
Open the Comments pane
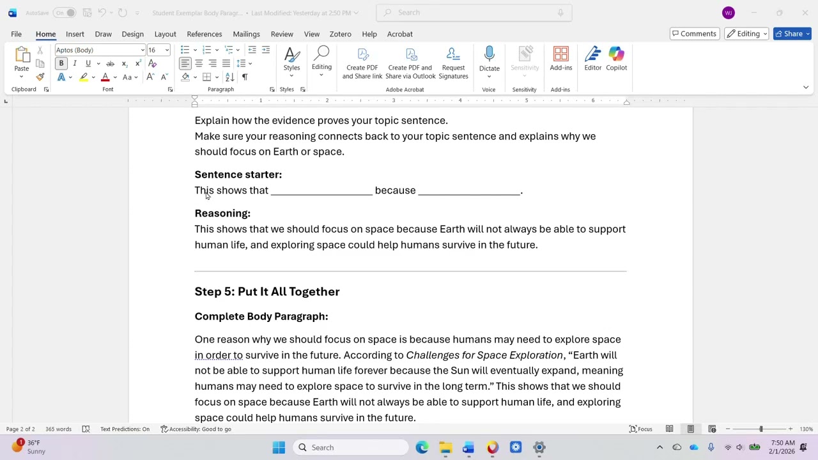[x=693, y=34]
